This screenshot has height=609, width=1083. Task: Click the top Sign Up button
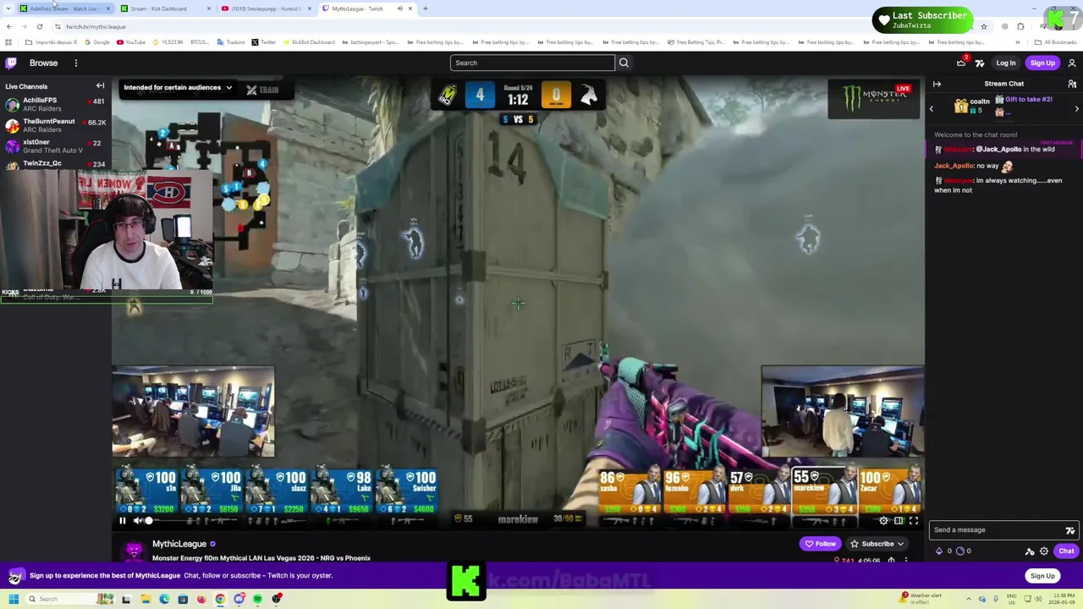1042,63
